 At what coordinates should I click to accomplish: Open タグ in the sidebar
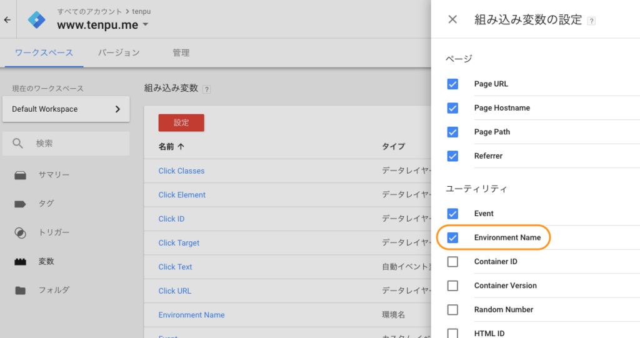click(x=46, y=203)
